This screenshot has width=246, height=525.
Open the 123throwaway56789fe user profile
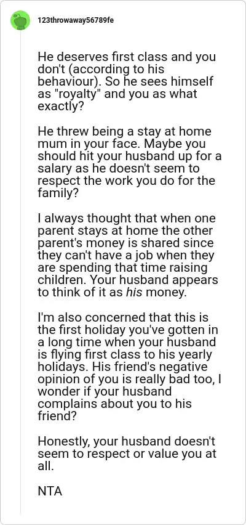pyautogui.click(x=76, y=20)
